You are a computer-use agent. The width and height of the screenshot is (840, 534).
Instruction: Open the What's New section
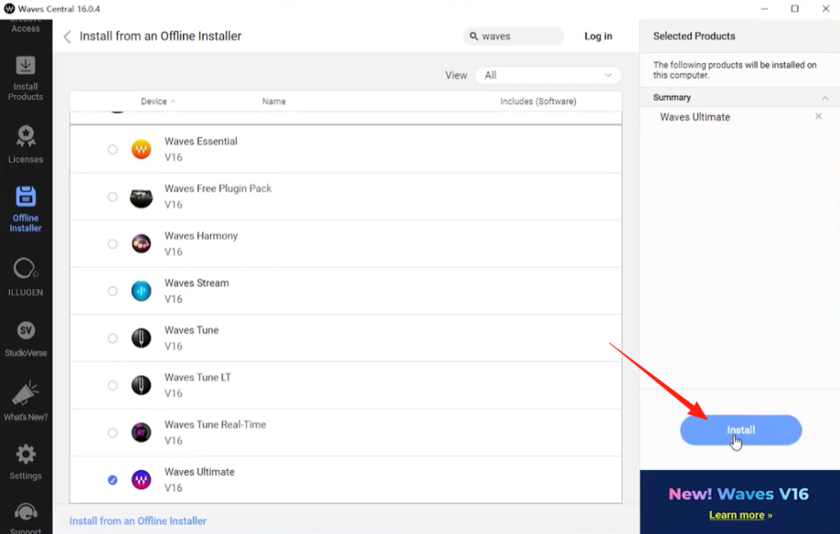(25, 400)
